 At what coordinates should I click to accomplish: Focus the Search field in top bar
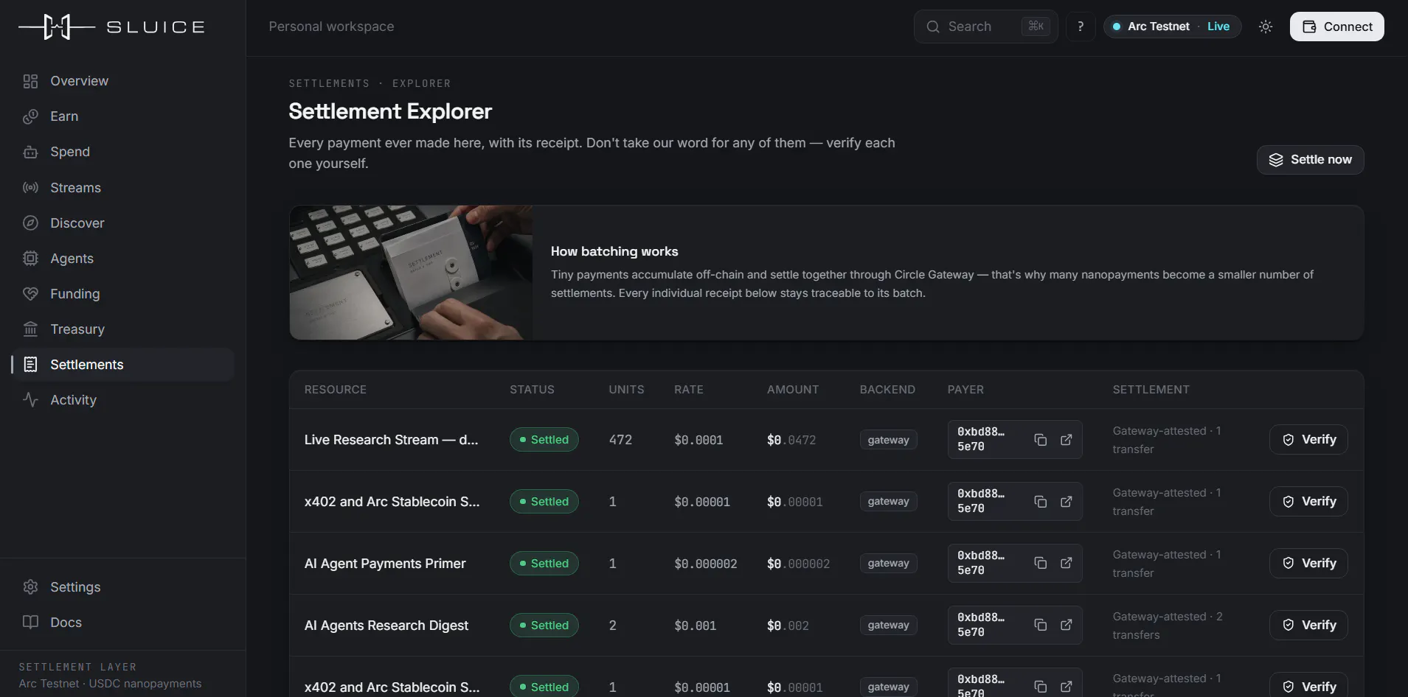point(985,27)
